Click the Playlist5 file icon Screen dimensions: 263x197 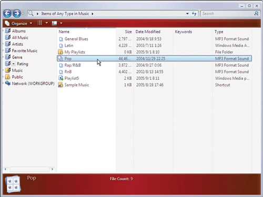point(60,78)
